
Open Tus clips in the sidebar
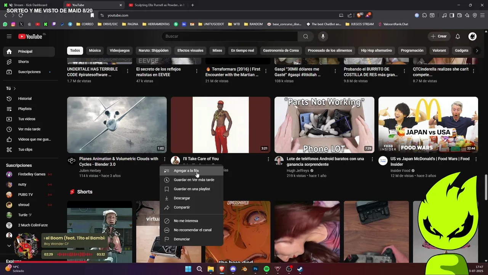[29, 149]
